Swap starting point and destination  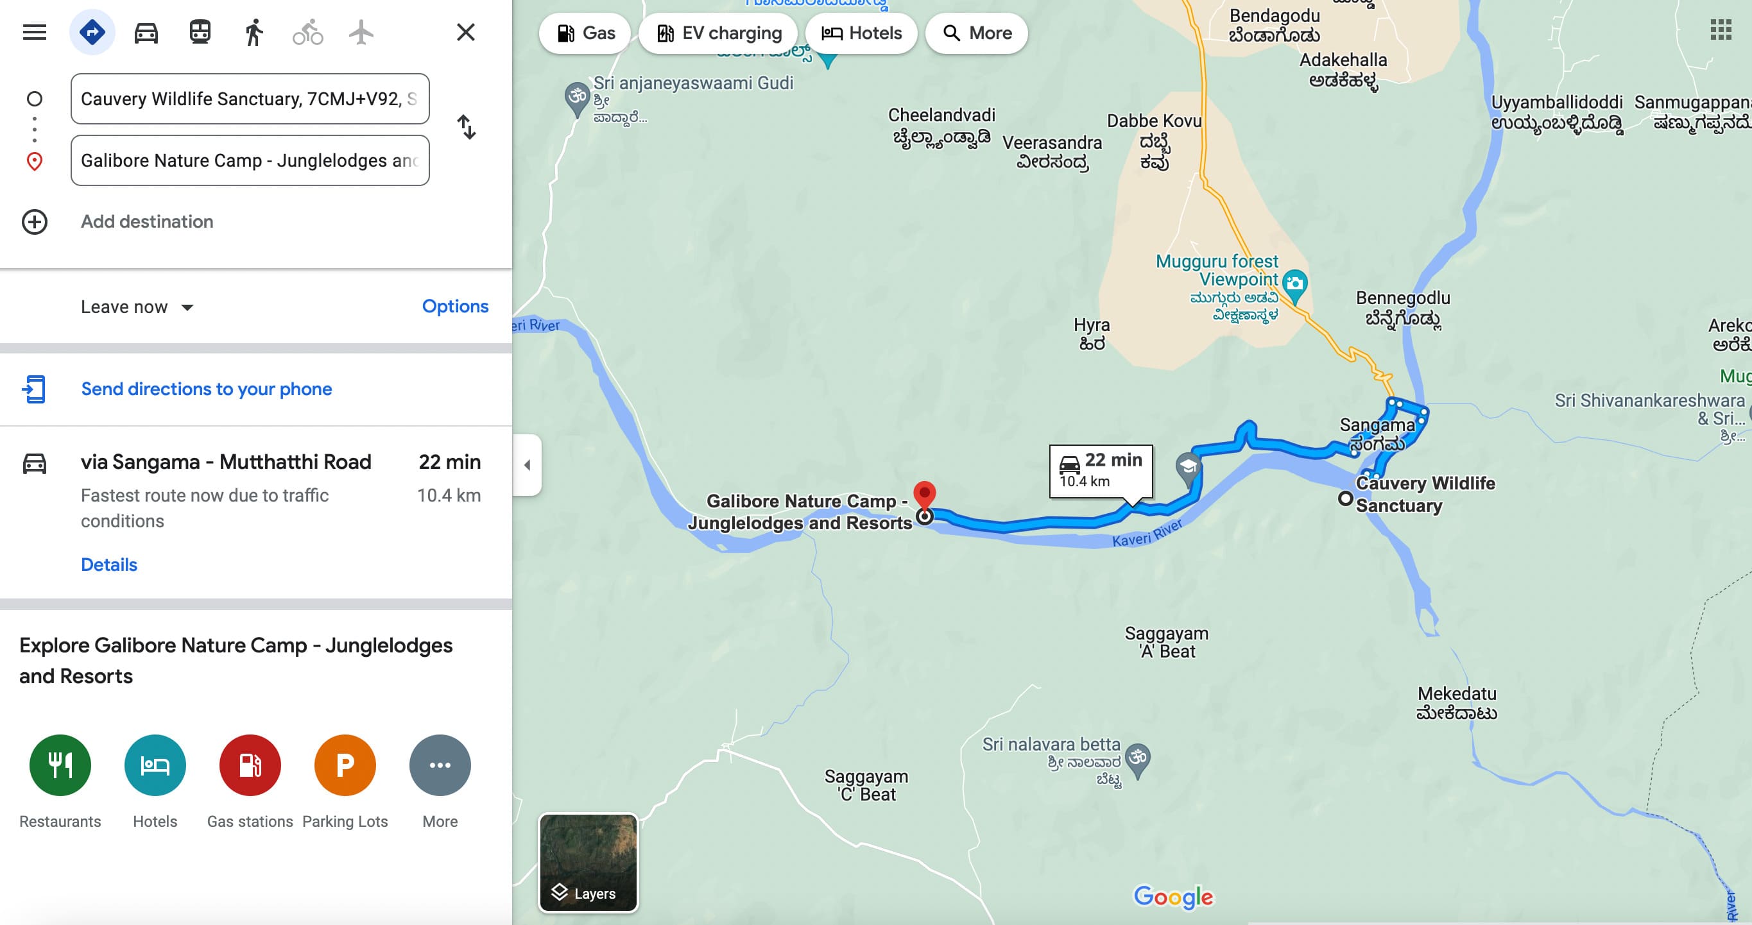pyautogui.click(x=466, y=127)
